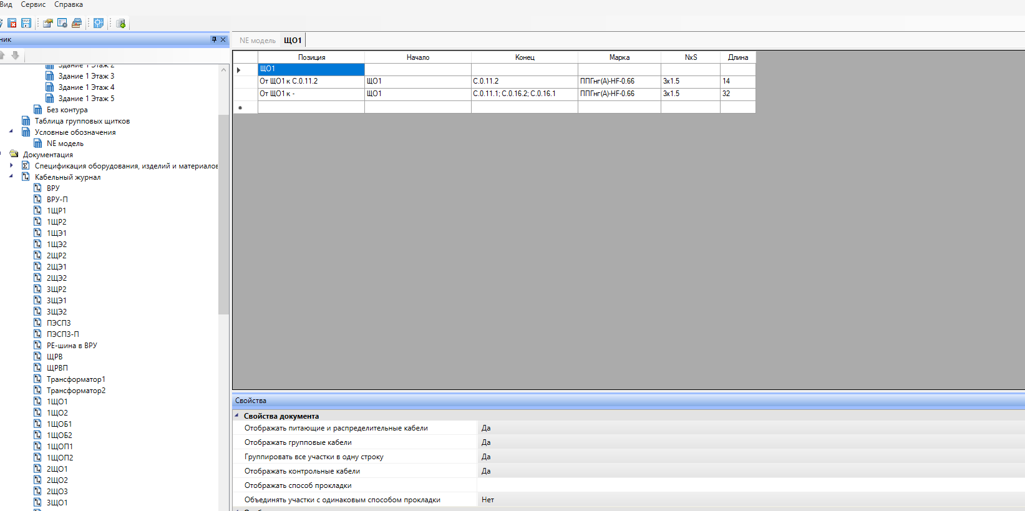Sort by the Позиция column header
Viewport: 1025px width, 511px height.
point(311,57)
